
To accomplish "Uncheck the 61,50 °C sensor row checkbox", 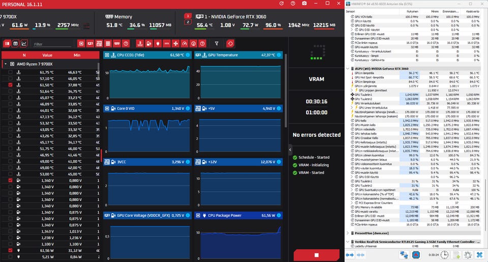I will [x=10, y=85].
